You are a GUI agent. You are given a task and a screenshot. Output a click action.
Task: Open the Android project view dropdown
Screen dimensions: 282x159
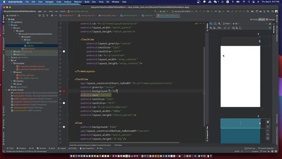13,15
